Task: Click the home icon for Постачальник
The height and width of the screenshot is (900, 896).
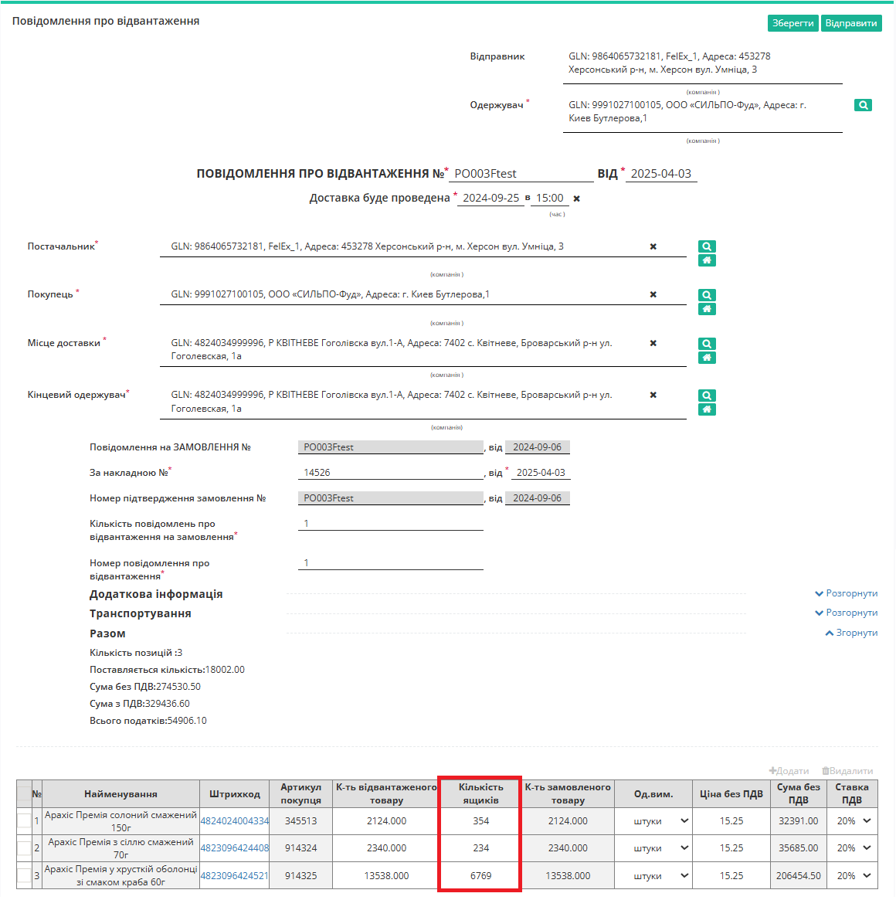Action: click(x=707, y=260)
